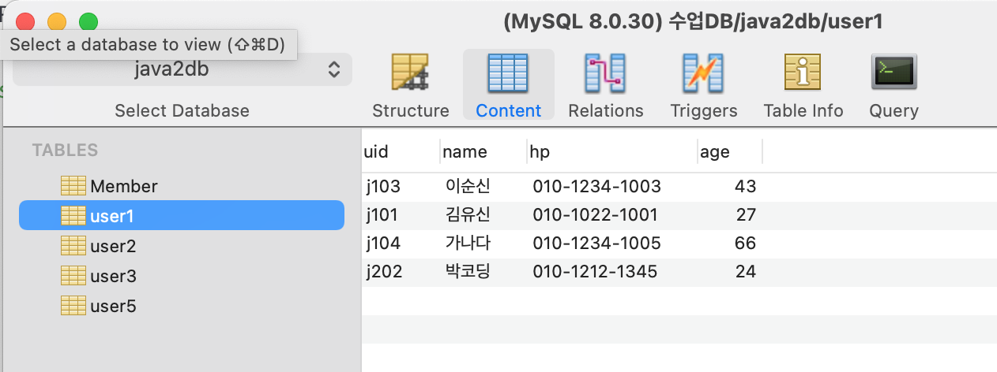The width and height of the screenshot is (997, 372).
Task: Select the age value 43
Action: point(746,187)
